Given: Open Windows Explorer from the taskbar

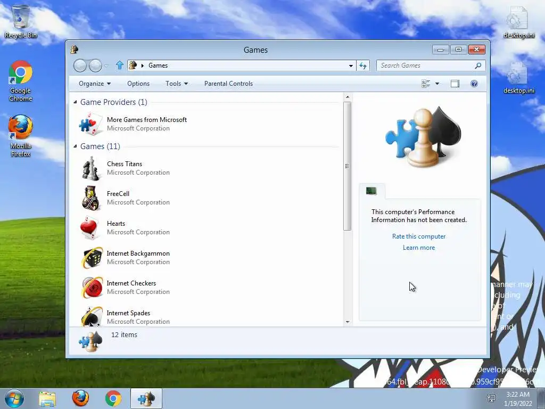Looking at the screenshot, I should point(47,399).
